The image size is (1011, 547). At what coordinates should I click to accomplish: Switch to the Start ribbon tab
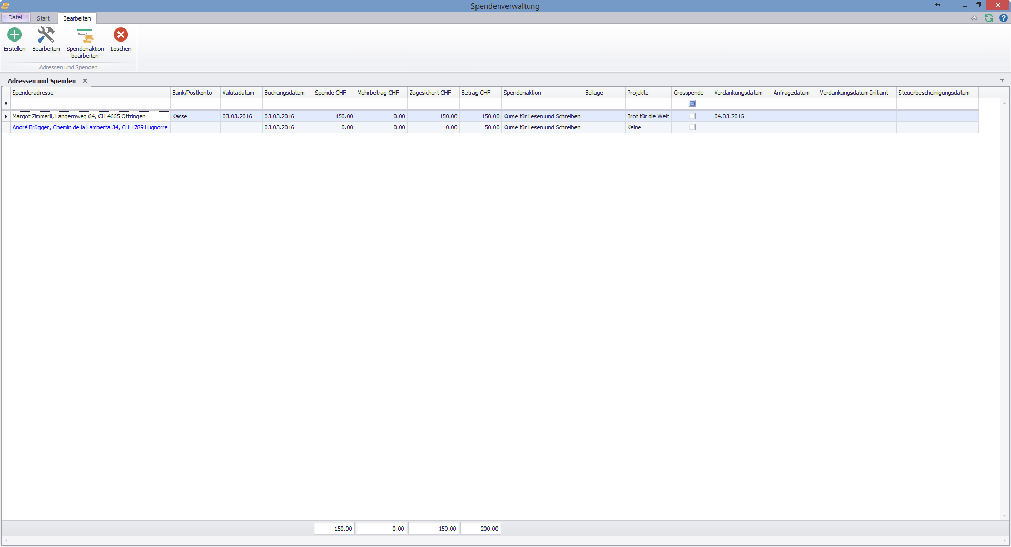[43, 18]
